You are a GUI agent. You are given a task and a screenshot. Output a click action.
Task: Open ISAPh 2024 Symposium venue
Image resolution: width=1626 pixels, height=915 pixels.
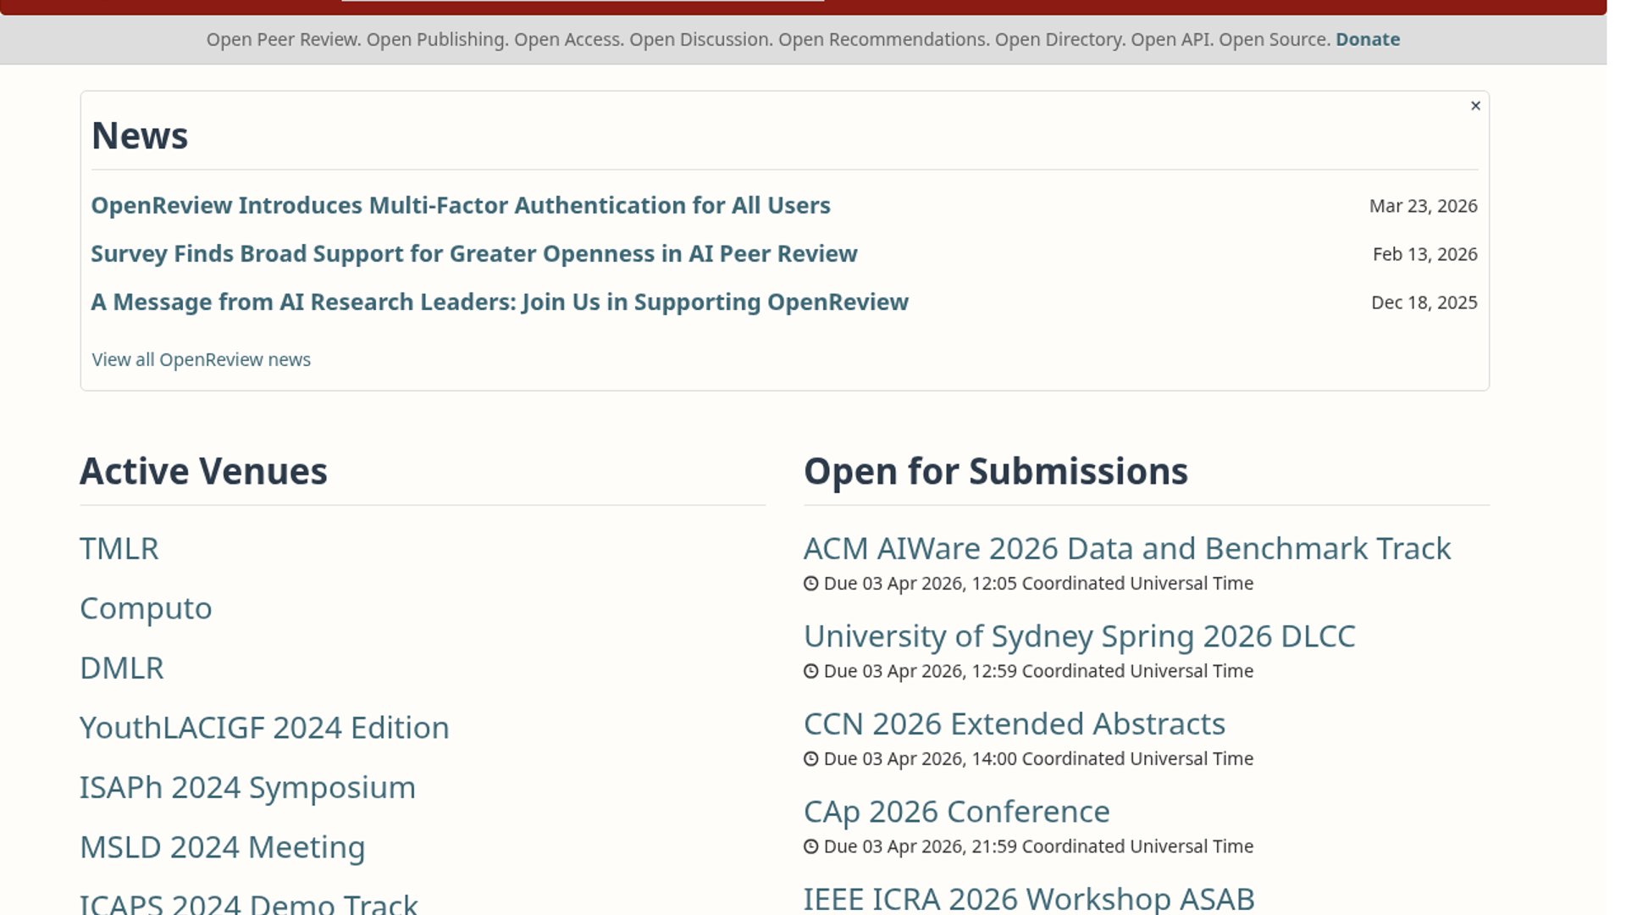point(247,788)
